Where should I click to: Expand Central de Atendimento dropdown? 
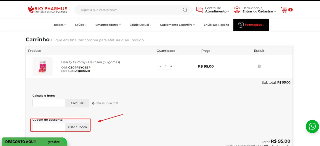[228, 12]
